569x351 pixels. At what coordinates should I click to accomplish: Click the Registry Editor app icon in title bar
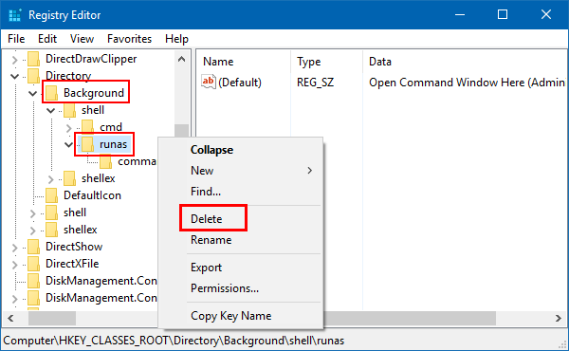pyautogui.click(x=15, y=15)
